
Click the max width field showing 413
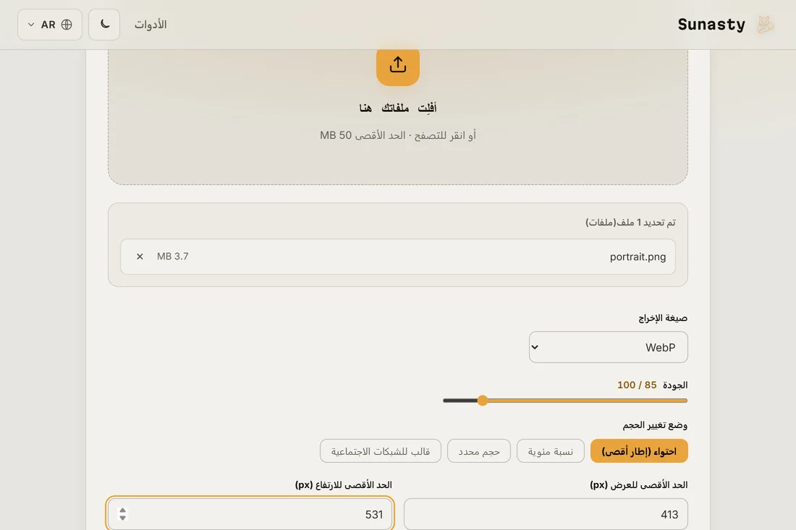546,514
